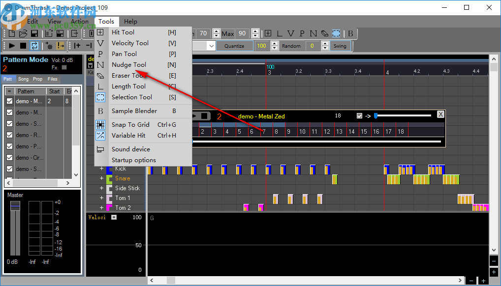The width and height of the screenshot is (501, 286).
Task: Click the Stop button in the transport toolbar
Action: [x=23, y=46]
